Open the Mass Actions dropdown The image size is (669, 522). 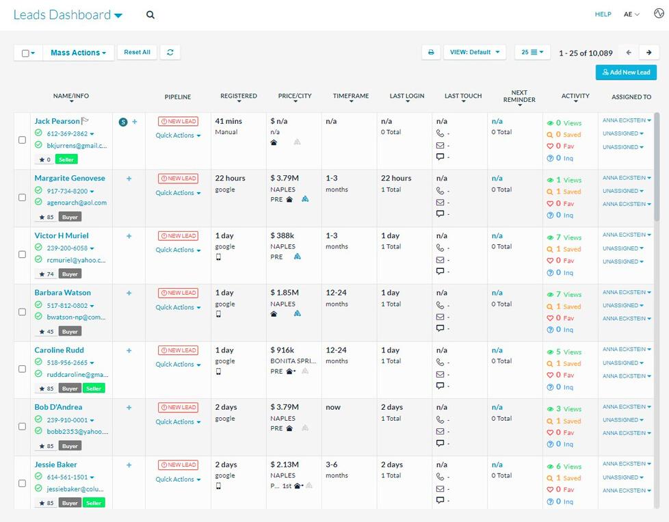tap(78, 53)
